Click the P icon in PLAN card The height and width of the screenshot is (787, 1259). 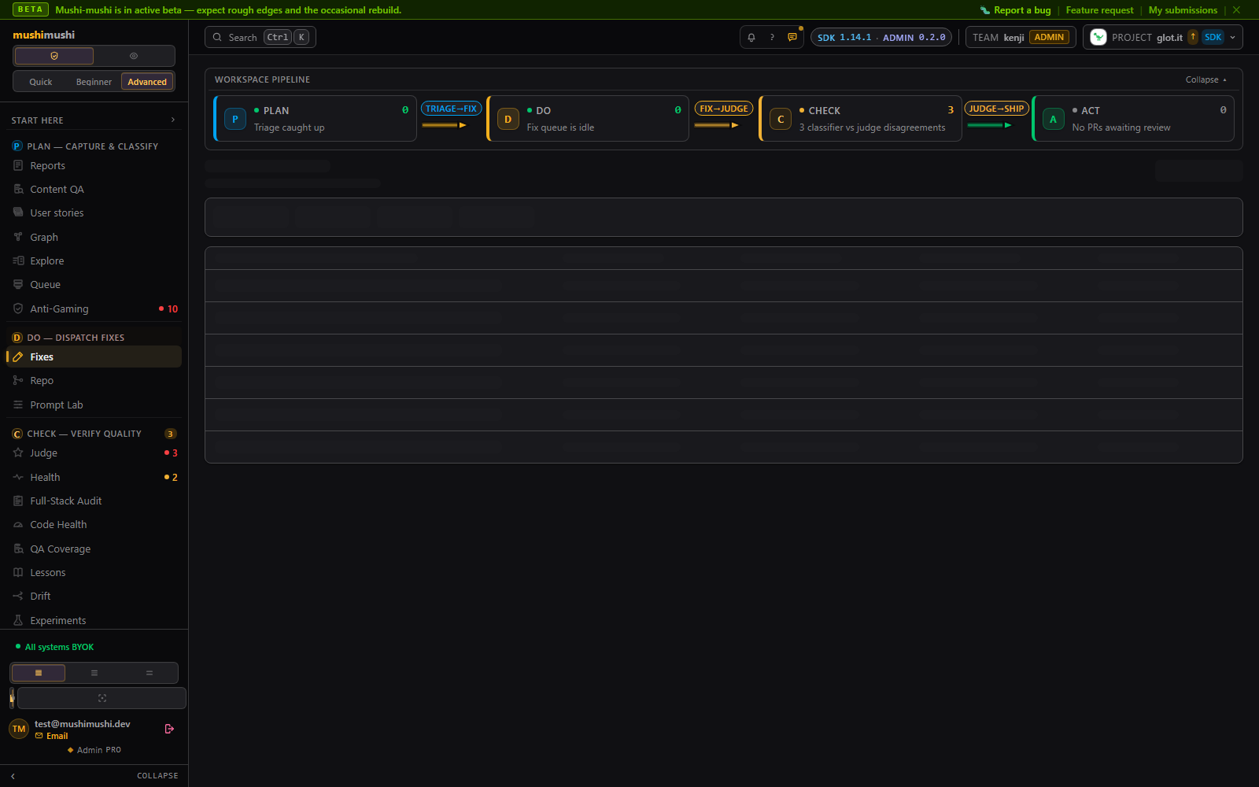click(235, 119)
